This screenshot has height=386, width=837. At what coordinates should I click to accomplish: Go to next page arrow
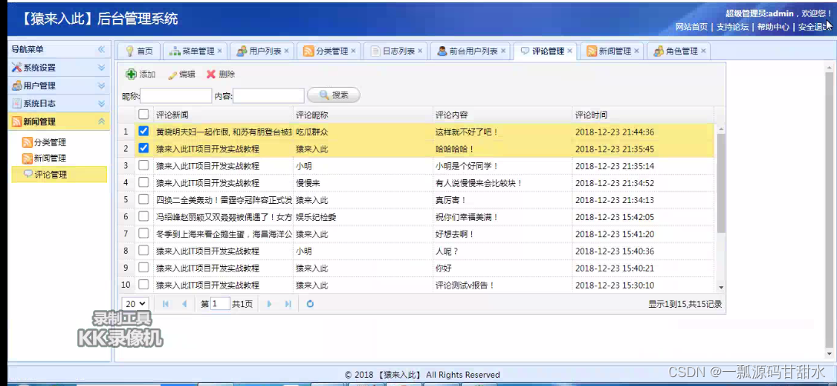pyautogui.click(x=269, y=303)
